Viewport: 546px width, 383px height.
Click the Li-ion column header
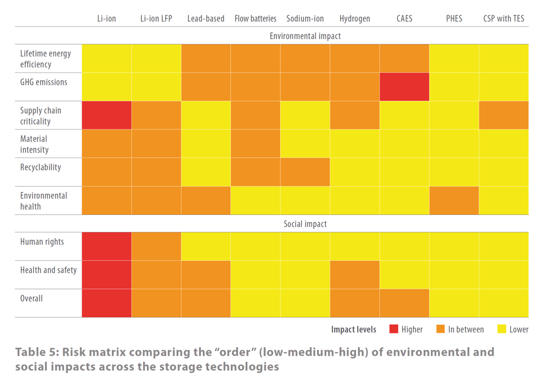click(x=107, y=19)
